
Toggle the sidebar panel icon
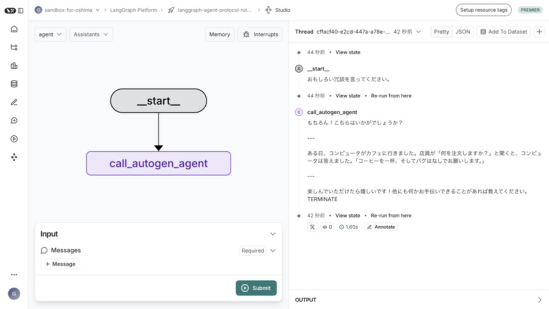point(20,10)
